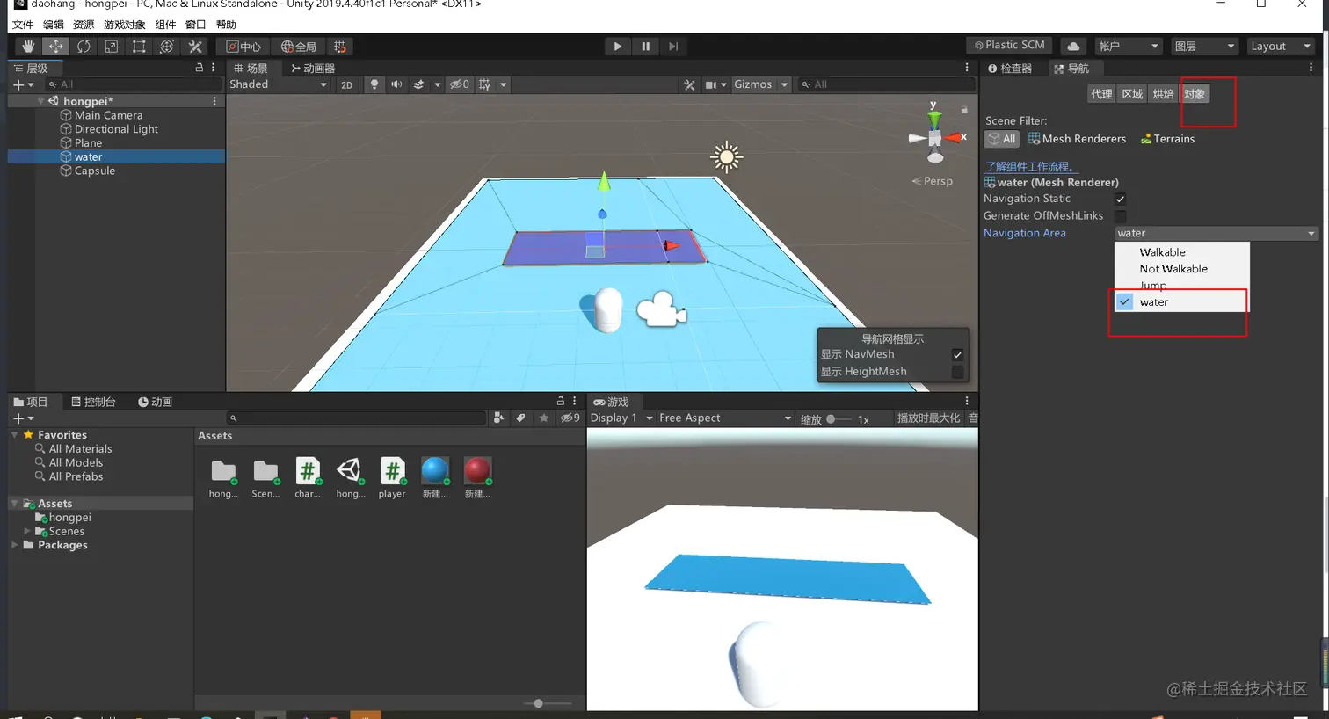The height and width of the screenshot is (719, 1329).
Task: Click the search-by-type icon in Project panel
Action: click(498, 418)
